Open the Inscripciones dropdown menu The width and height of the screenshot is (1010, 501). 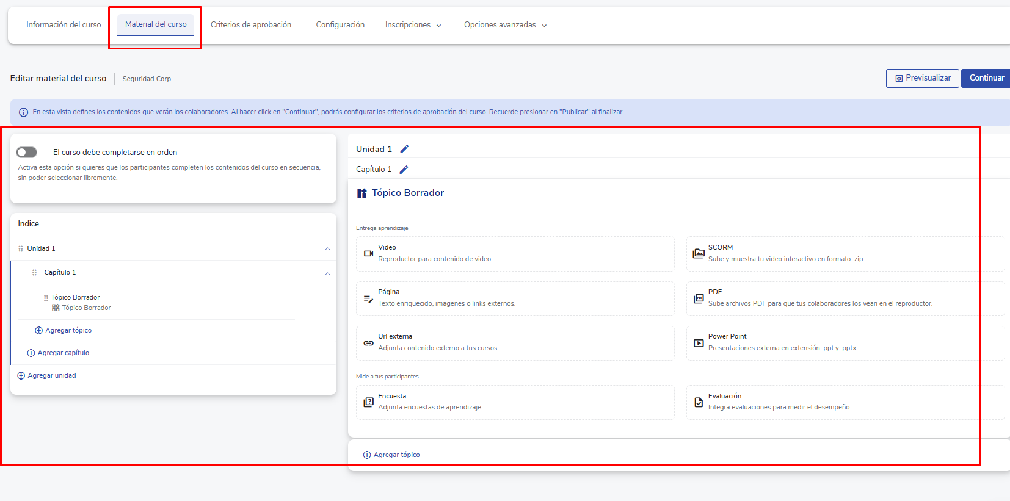pyautogui.click(x=413, y=25)
